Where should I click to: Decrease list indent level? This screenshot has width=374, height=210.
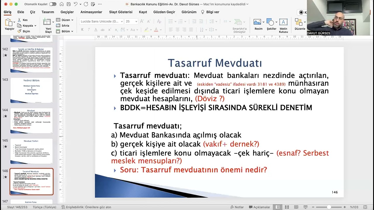coord(194,21)
